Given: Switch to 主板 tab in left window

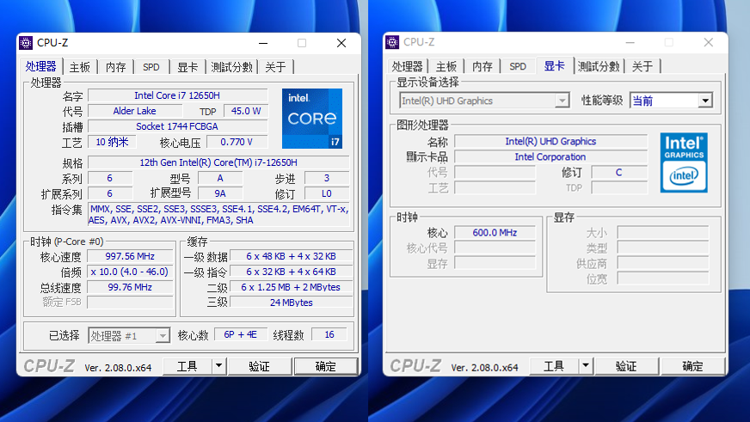Looking at the screenshot, I should point(79,67).
